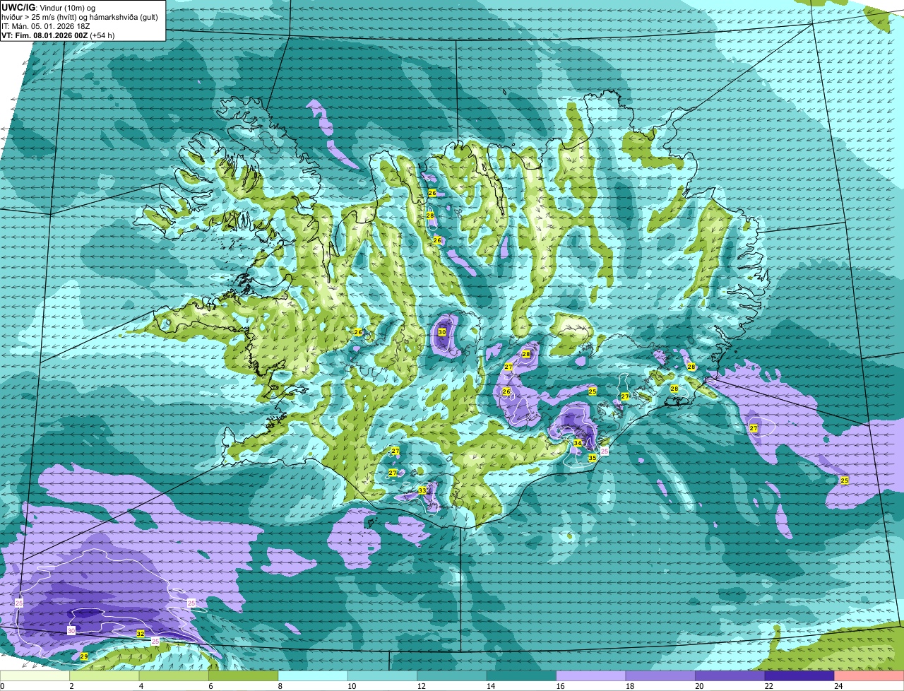Screen dimensions: 904x691
Task: Click the 6–8 m/s olive green legend swatch
Action: (243, 676)
